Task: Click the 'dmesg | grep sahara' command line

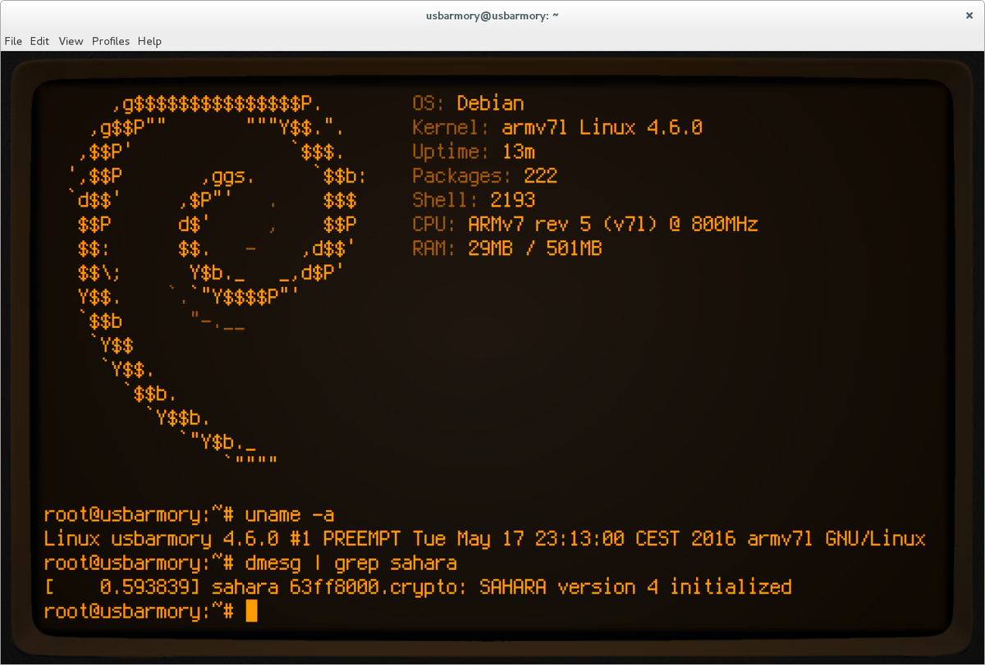Action: tap(250, 563)
